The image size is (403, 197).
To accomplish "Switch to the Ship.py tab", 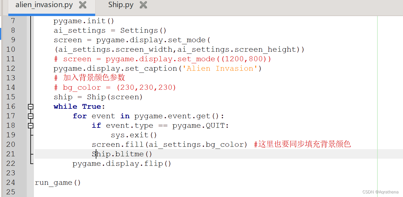I will (120, 5).
